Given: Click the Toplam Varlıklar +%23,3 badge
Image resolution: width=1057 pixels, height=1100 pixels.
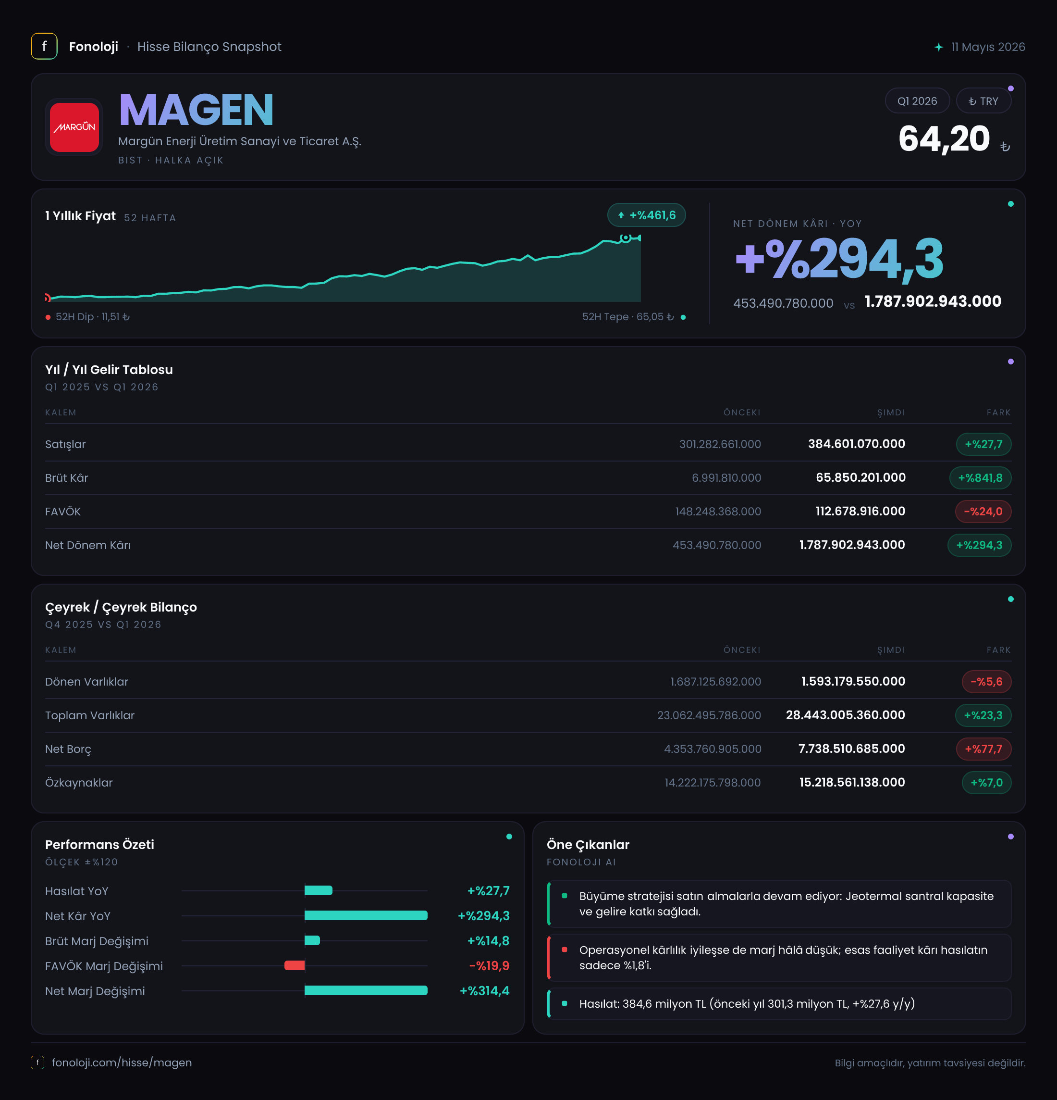Looking at the screenshot, I should [x=983, y=715].
